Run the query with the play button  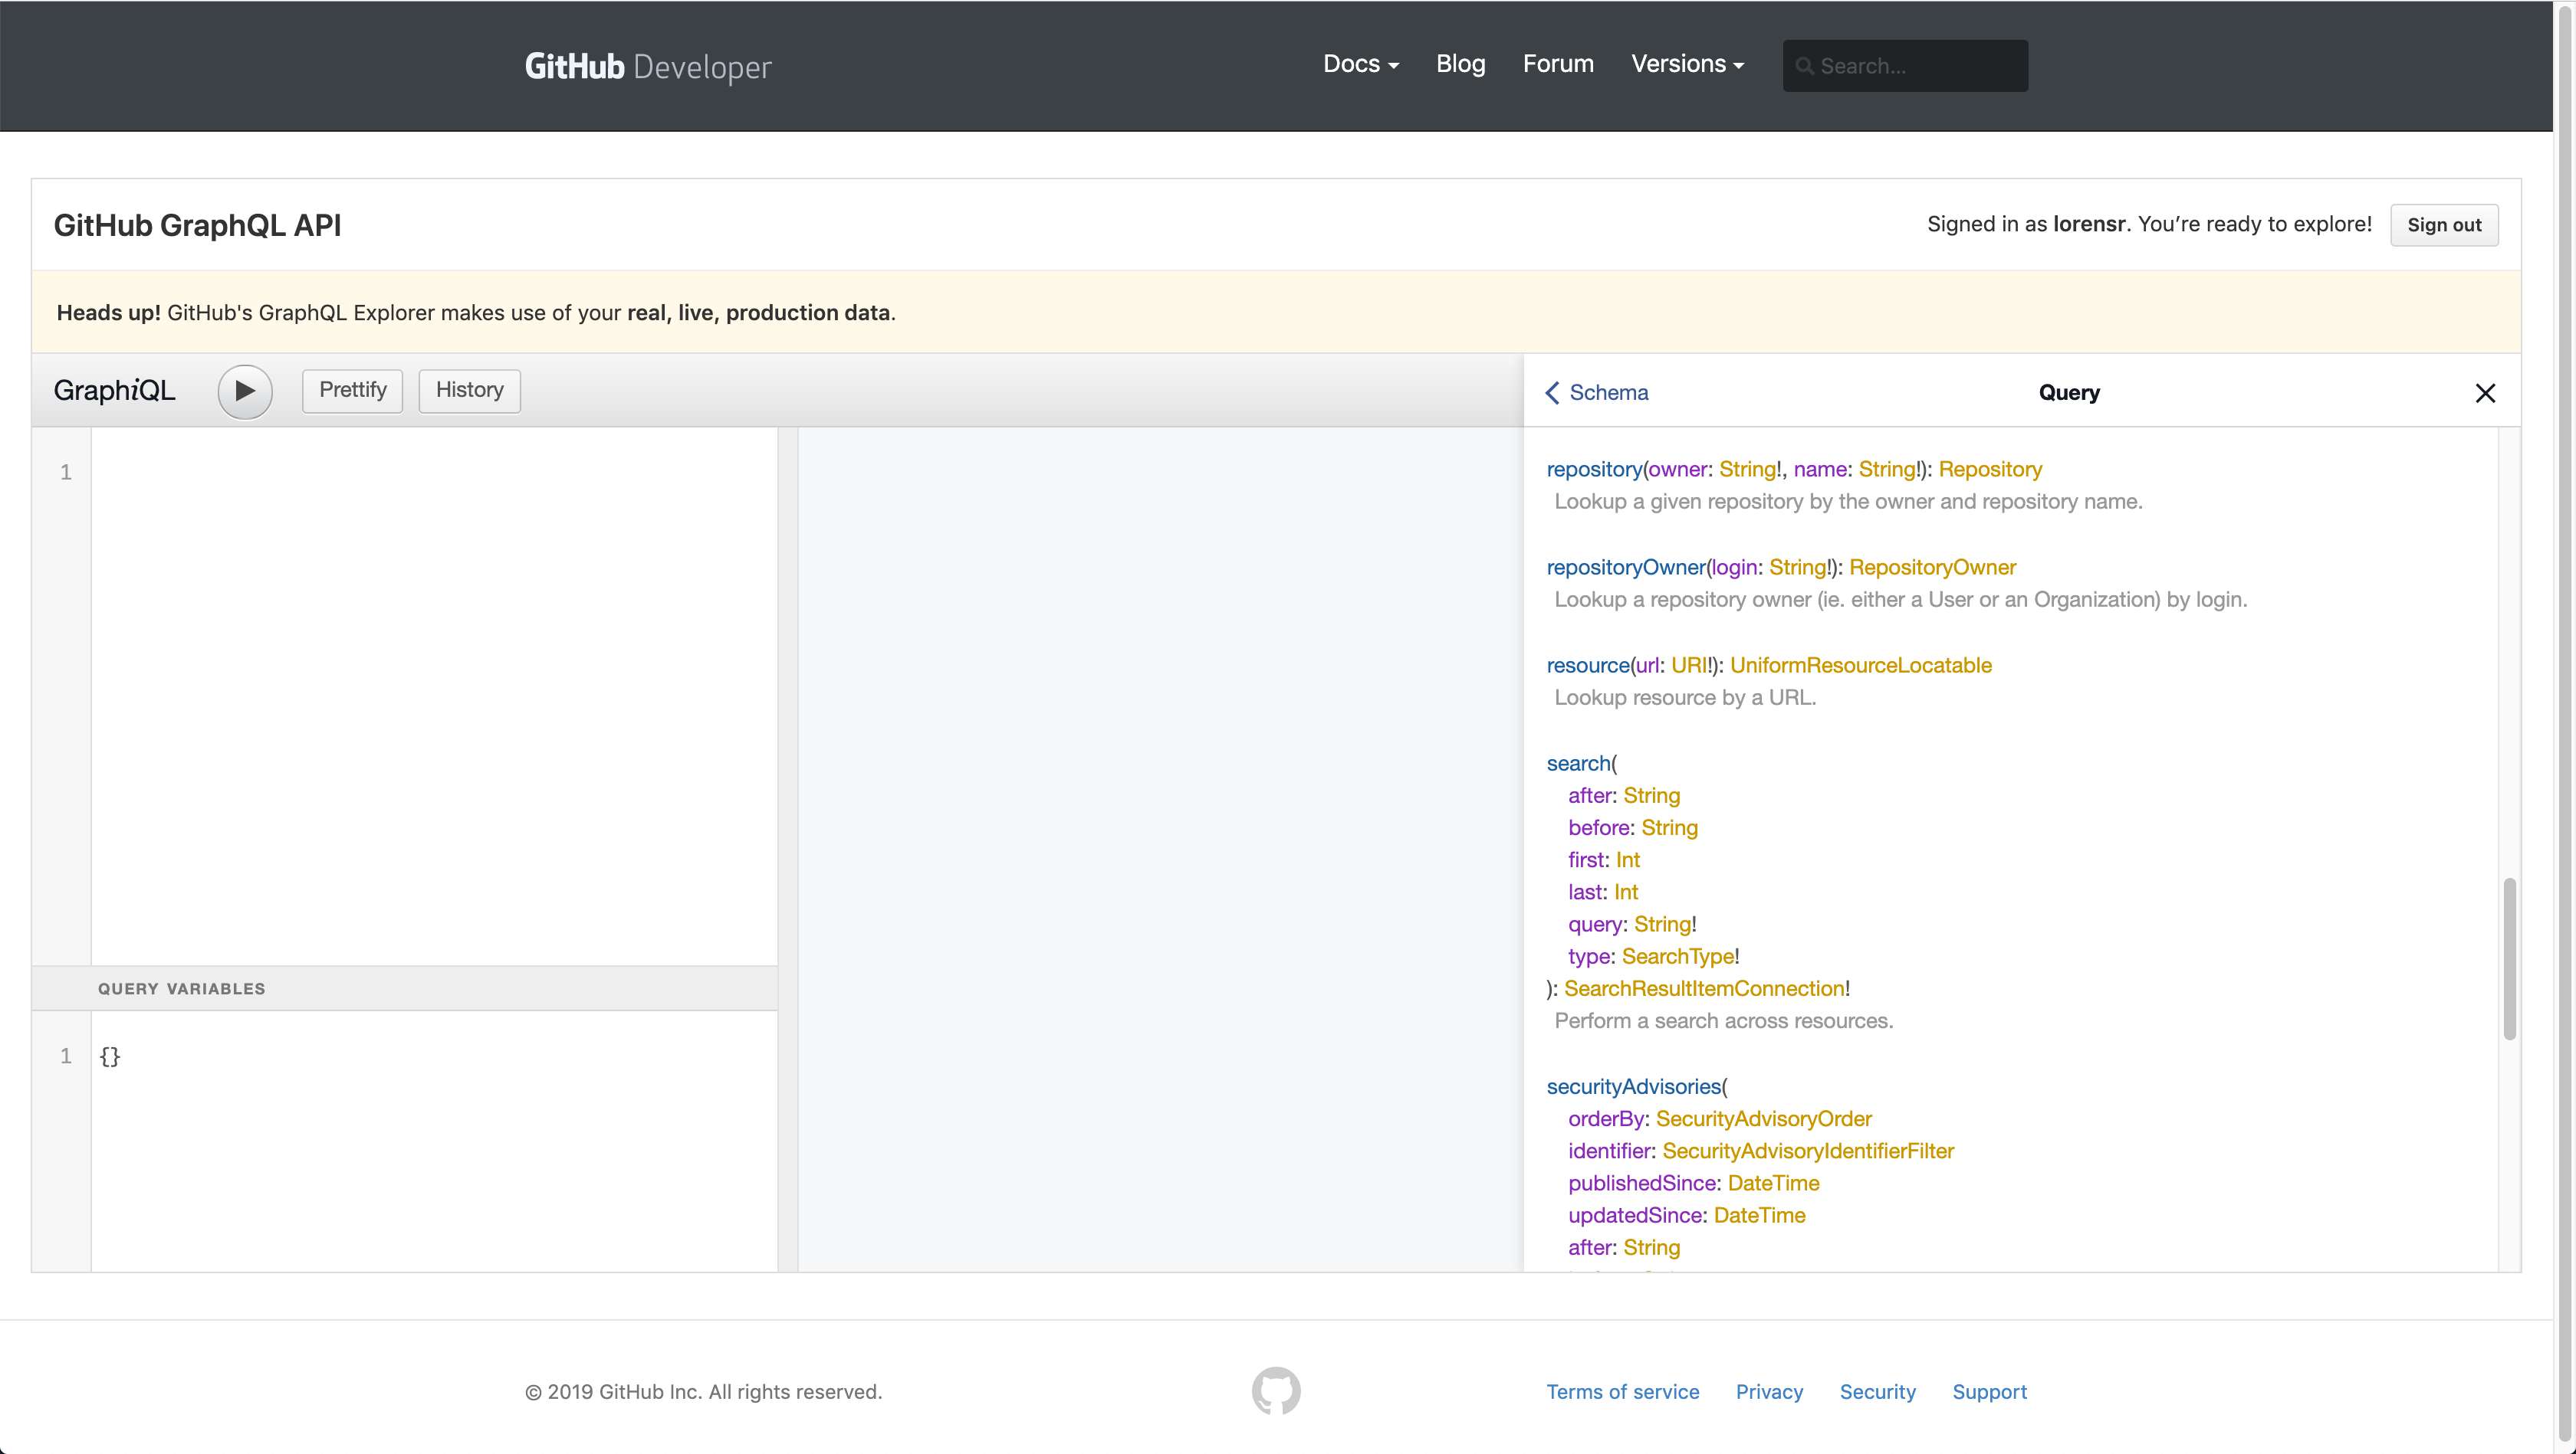(x=245, y=391)
